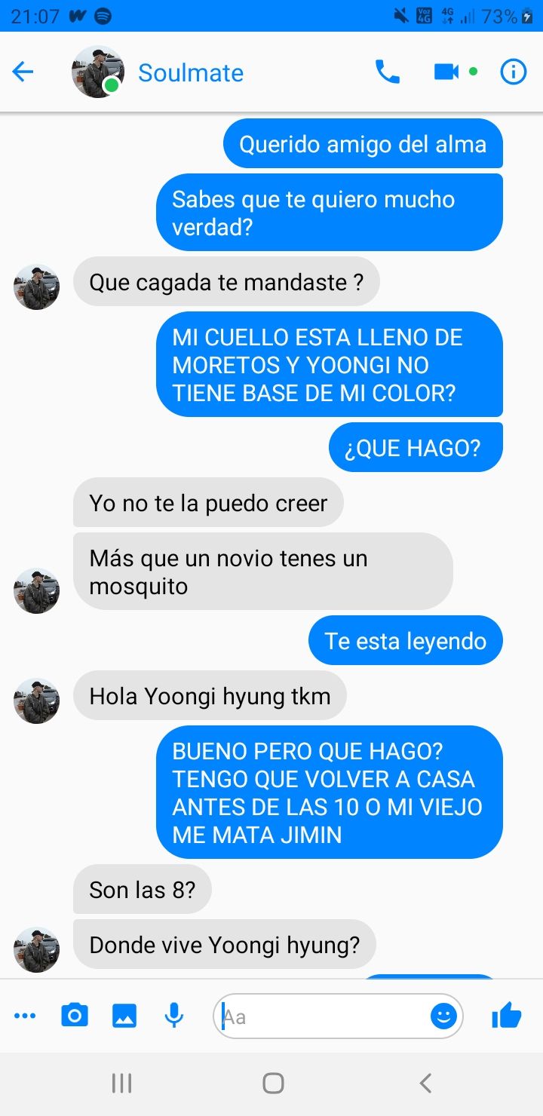
Task: Tap the Android home navigation button
Action: (x=273, y=1084)
